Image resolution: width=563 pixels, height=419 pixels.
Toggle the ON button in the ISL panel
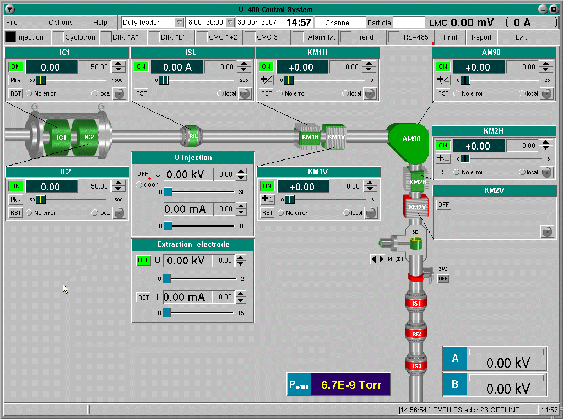(142, 67)
